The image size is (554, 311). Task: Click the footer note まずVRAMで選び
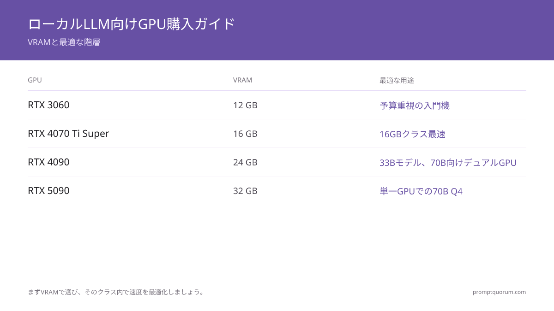pos(116,292)
